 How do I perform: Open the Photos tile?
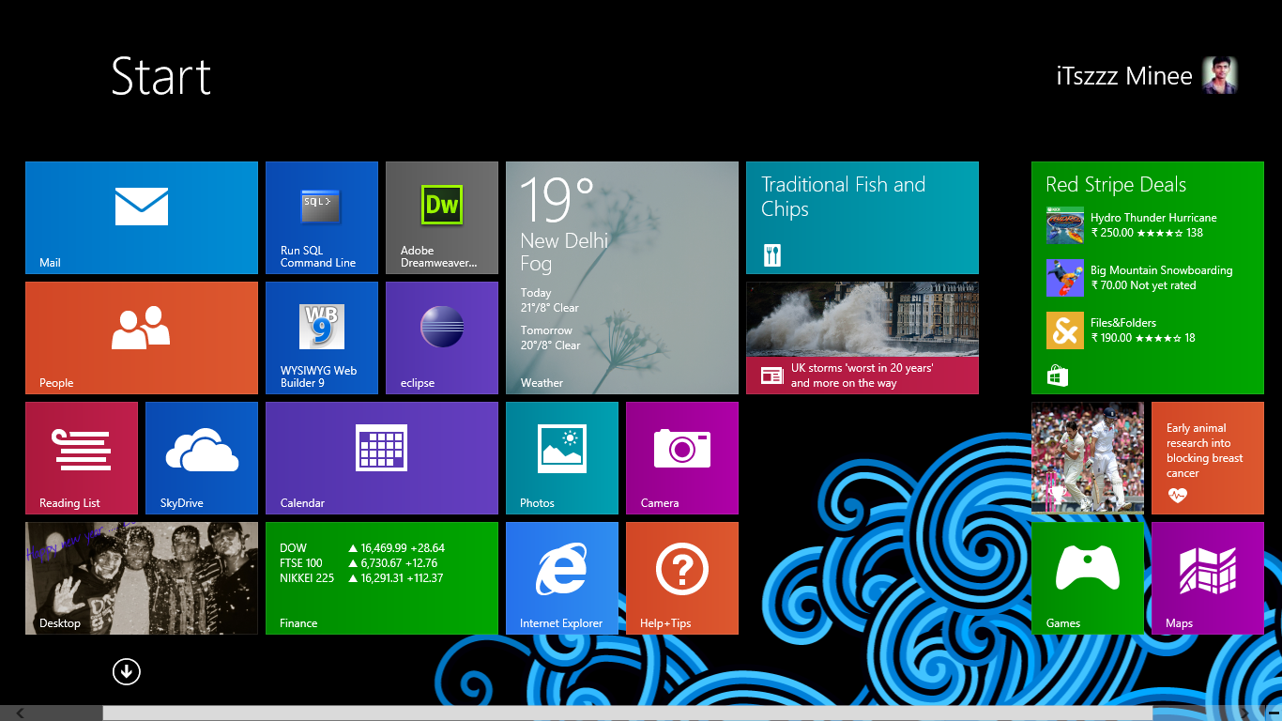pyautogui.click(x=562, y=458)
